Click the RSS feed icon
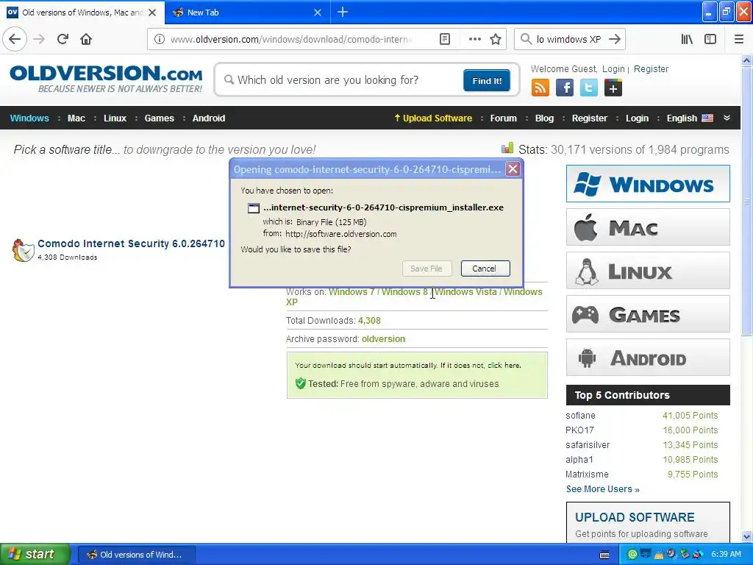The width and height of the screenshot is (753, 565). 540,88
